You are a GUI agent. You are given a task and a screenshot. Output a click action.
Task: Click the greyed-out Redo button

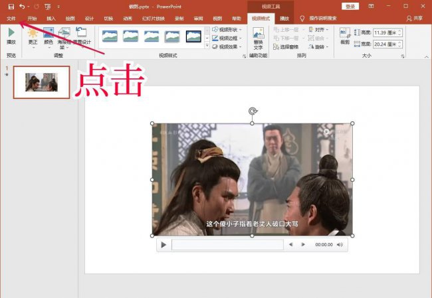(x=37, y=7)
